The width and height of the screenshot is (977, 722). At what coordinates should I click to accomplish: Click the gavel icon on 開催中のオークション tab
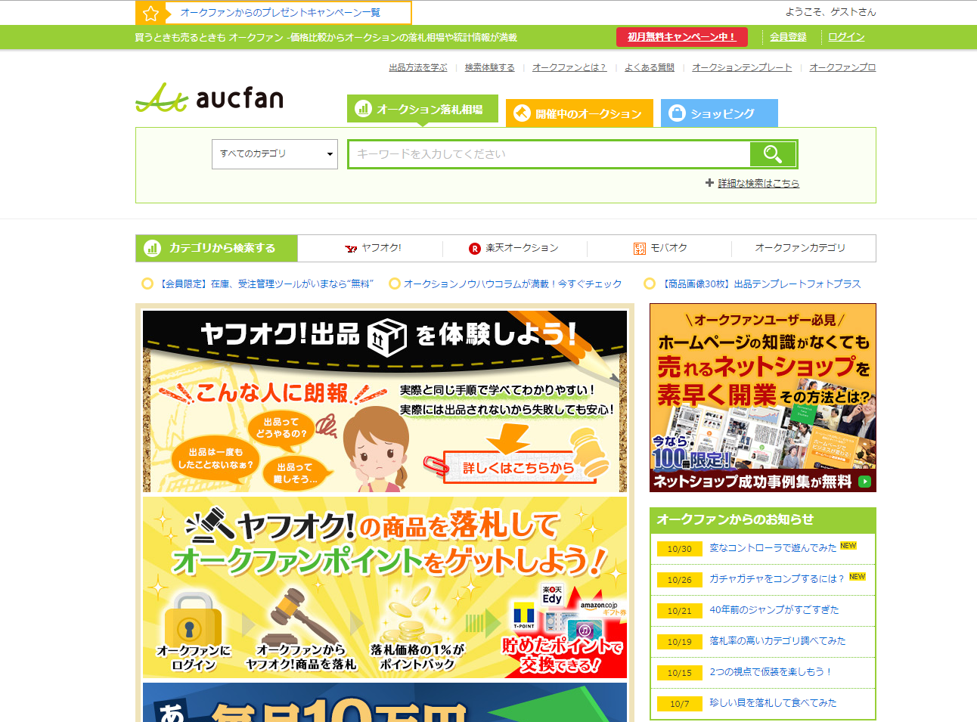click(522, 113)
